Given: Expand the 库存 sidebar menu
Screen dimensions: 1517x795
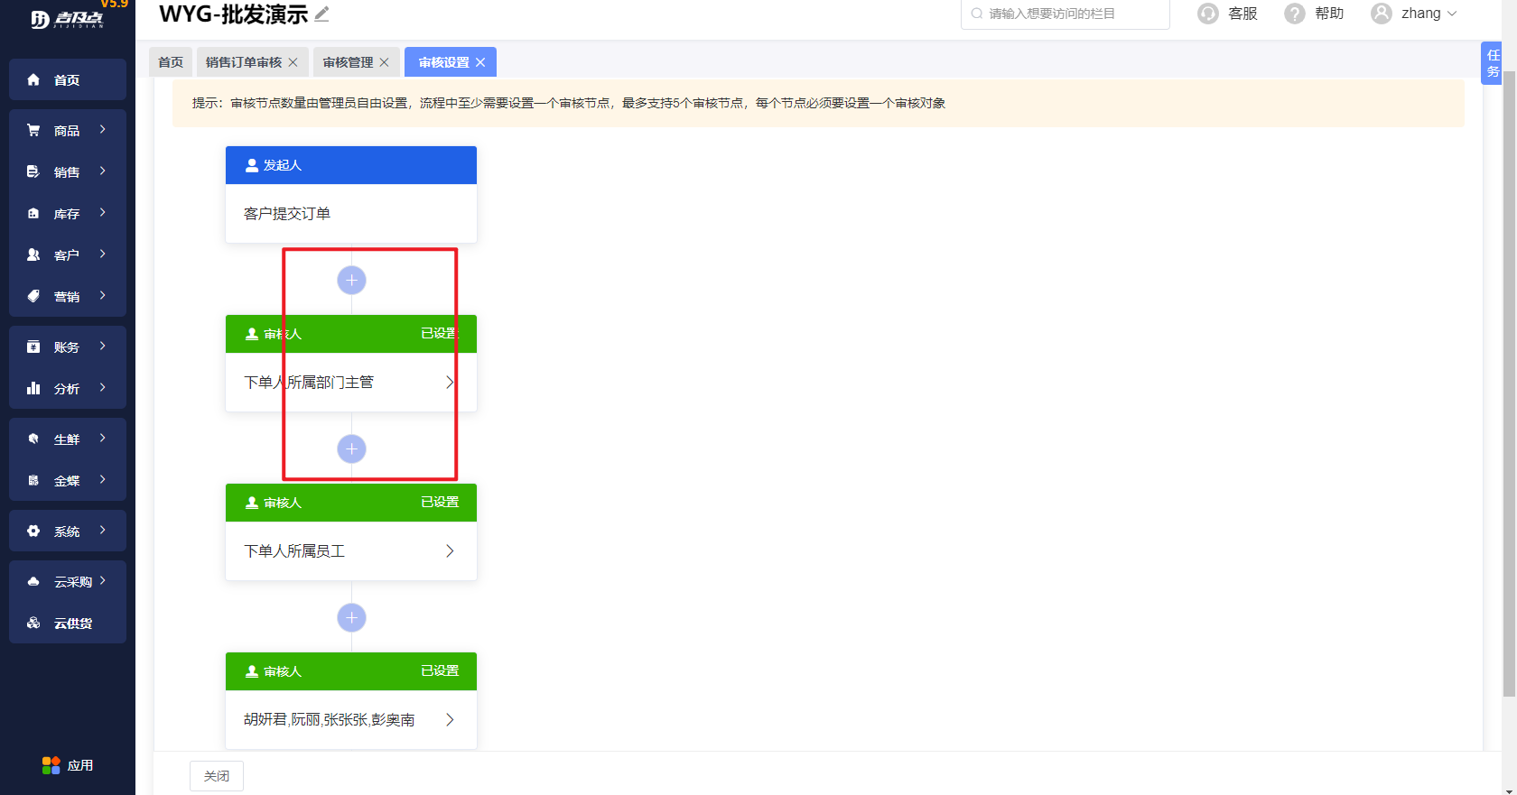Looking at the screenshot, I should pyautogui.click(x=67, y=214).
